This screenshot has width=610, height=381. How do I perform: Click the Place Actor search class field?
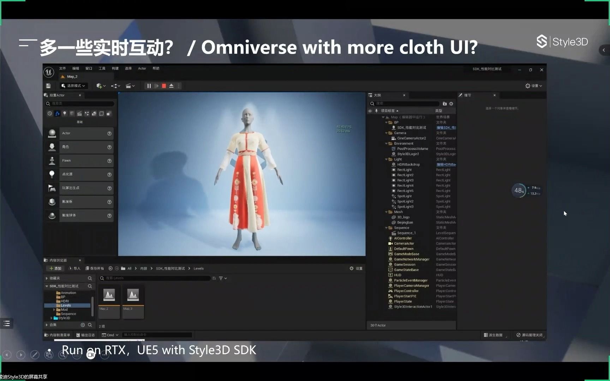(80, 104)
